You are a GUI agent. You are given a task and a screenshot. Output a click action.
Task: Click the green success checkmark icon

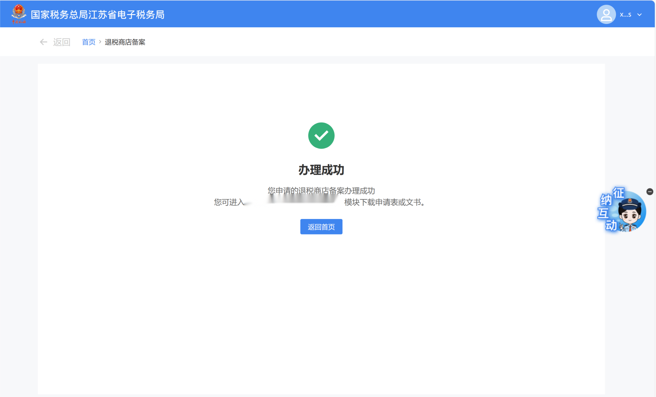pyautogui.click(x=321, y=136)
